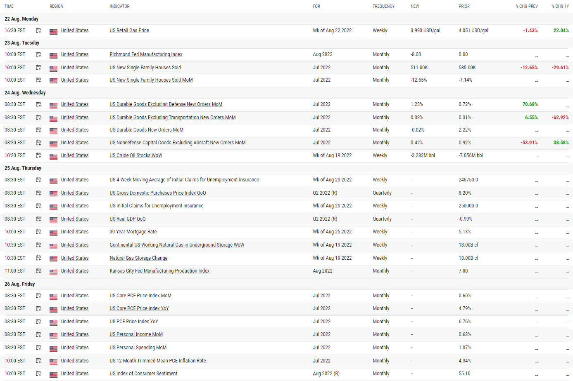Click calendar icon in US 4-Week Moving Average row
573x381 pixels.
click(38, 180)
